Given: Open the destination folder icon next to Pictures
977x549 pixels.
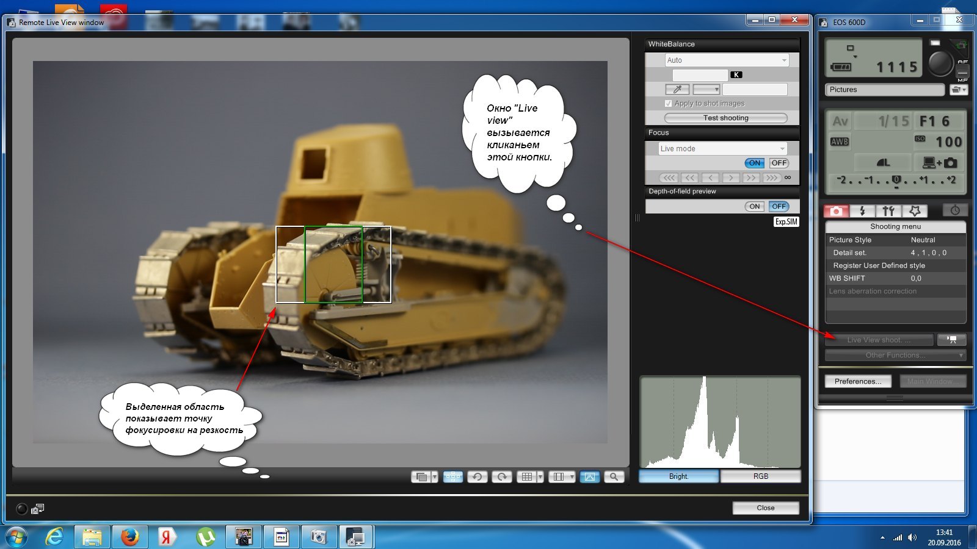Looking at the screenshot, I should click(959, 90).
